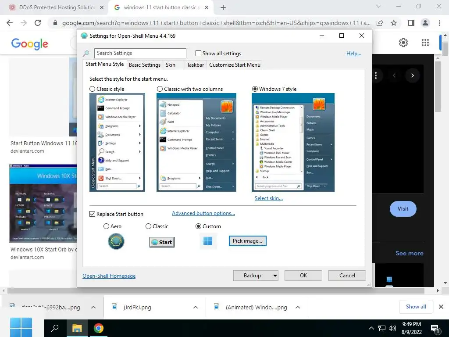The width and height of the screenshot is (449, 337).
Task: Select Windows 7 style radio button
Action: click(x=255, y=89)
